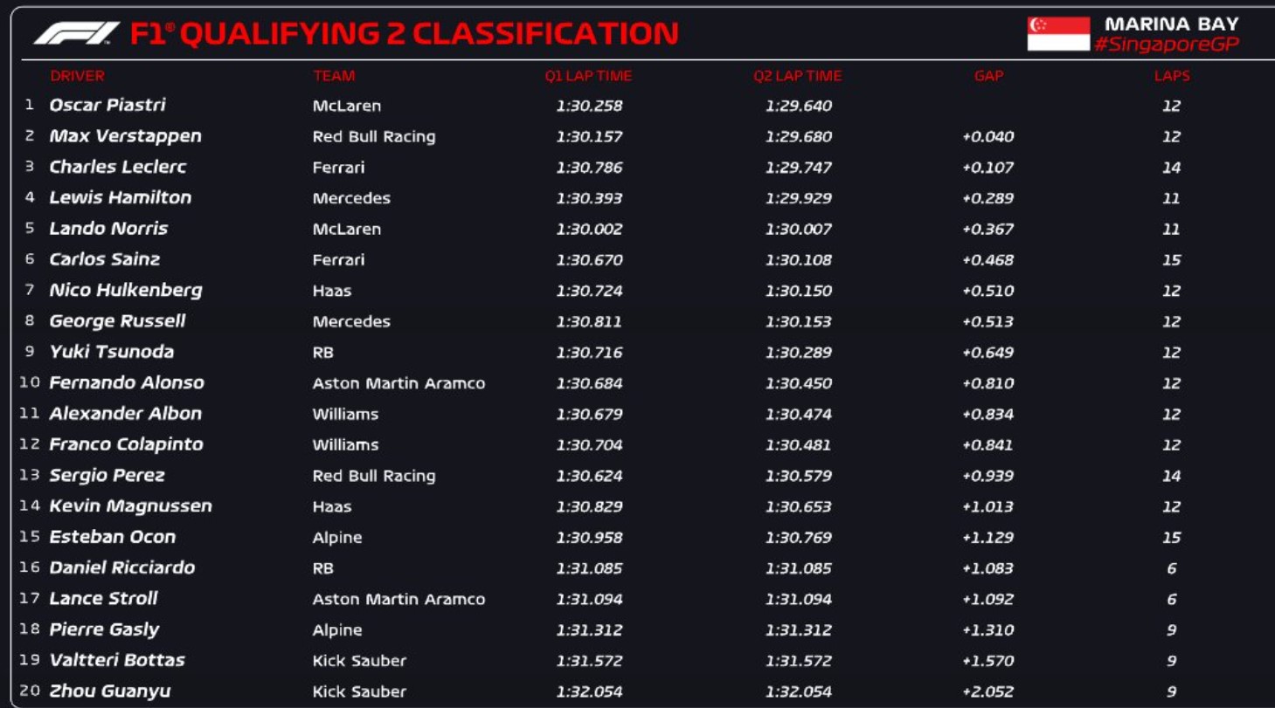The height and width of the screenshot is (708, 1275).
Task: Click the Q2 LAP TIME column header
Action: 797,76
